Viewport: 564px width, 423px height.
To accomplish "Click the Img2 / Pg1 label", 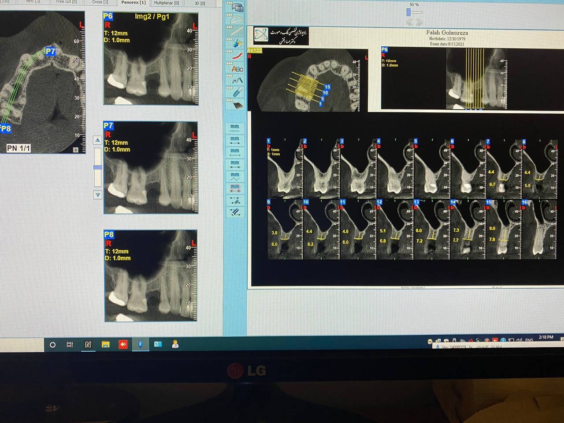I will (152, 17).
